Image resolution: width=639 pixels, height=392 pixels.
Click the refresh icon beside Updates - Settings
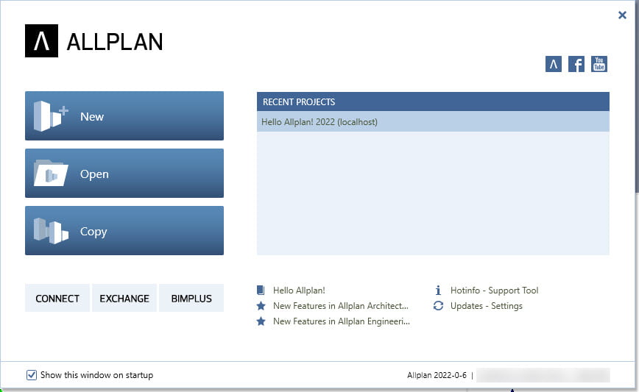(x=438, y=306)
